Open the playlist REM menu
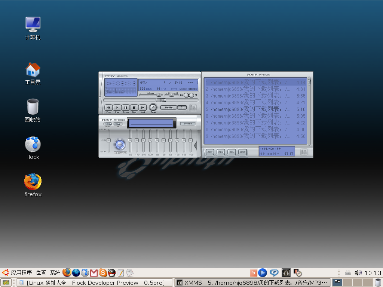This screenshot has height=287, width=383. [x=221, y=152]
